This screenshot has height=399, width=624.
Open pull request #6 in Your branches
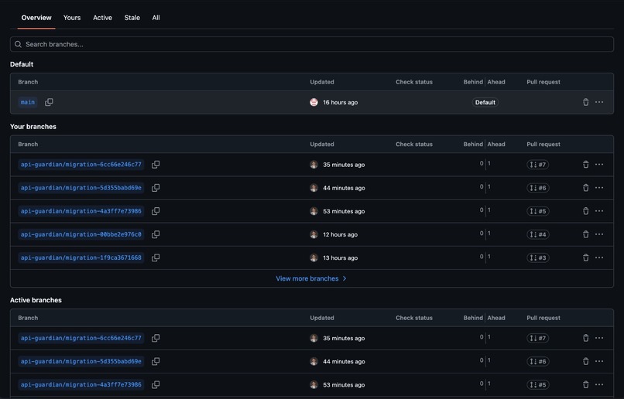(537, 188)
